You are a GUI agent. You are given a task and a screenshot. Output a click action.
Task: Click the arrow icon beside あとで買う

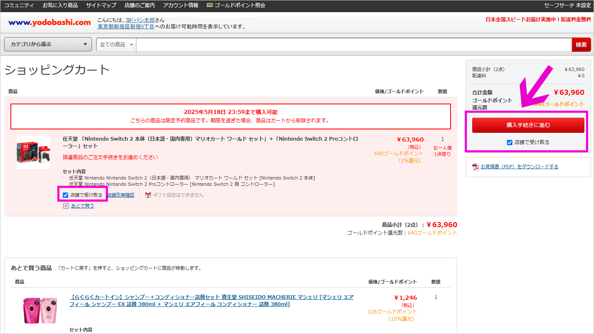click(x=66, y=206)
